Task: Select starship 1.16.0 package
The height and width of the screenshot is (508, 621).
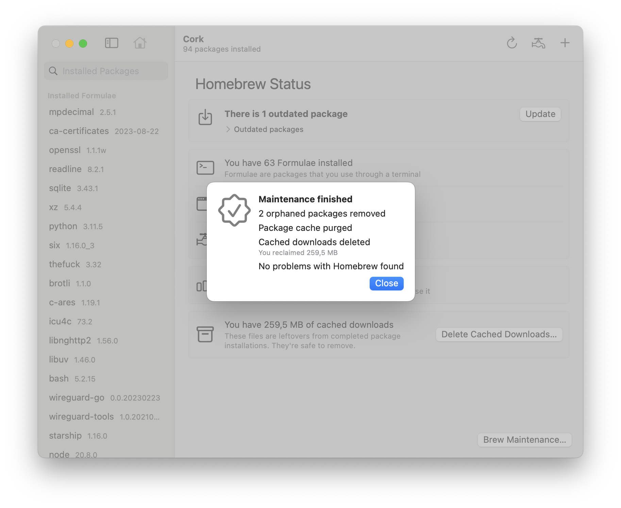Action: [x=106, y=436]
